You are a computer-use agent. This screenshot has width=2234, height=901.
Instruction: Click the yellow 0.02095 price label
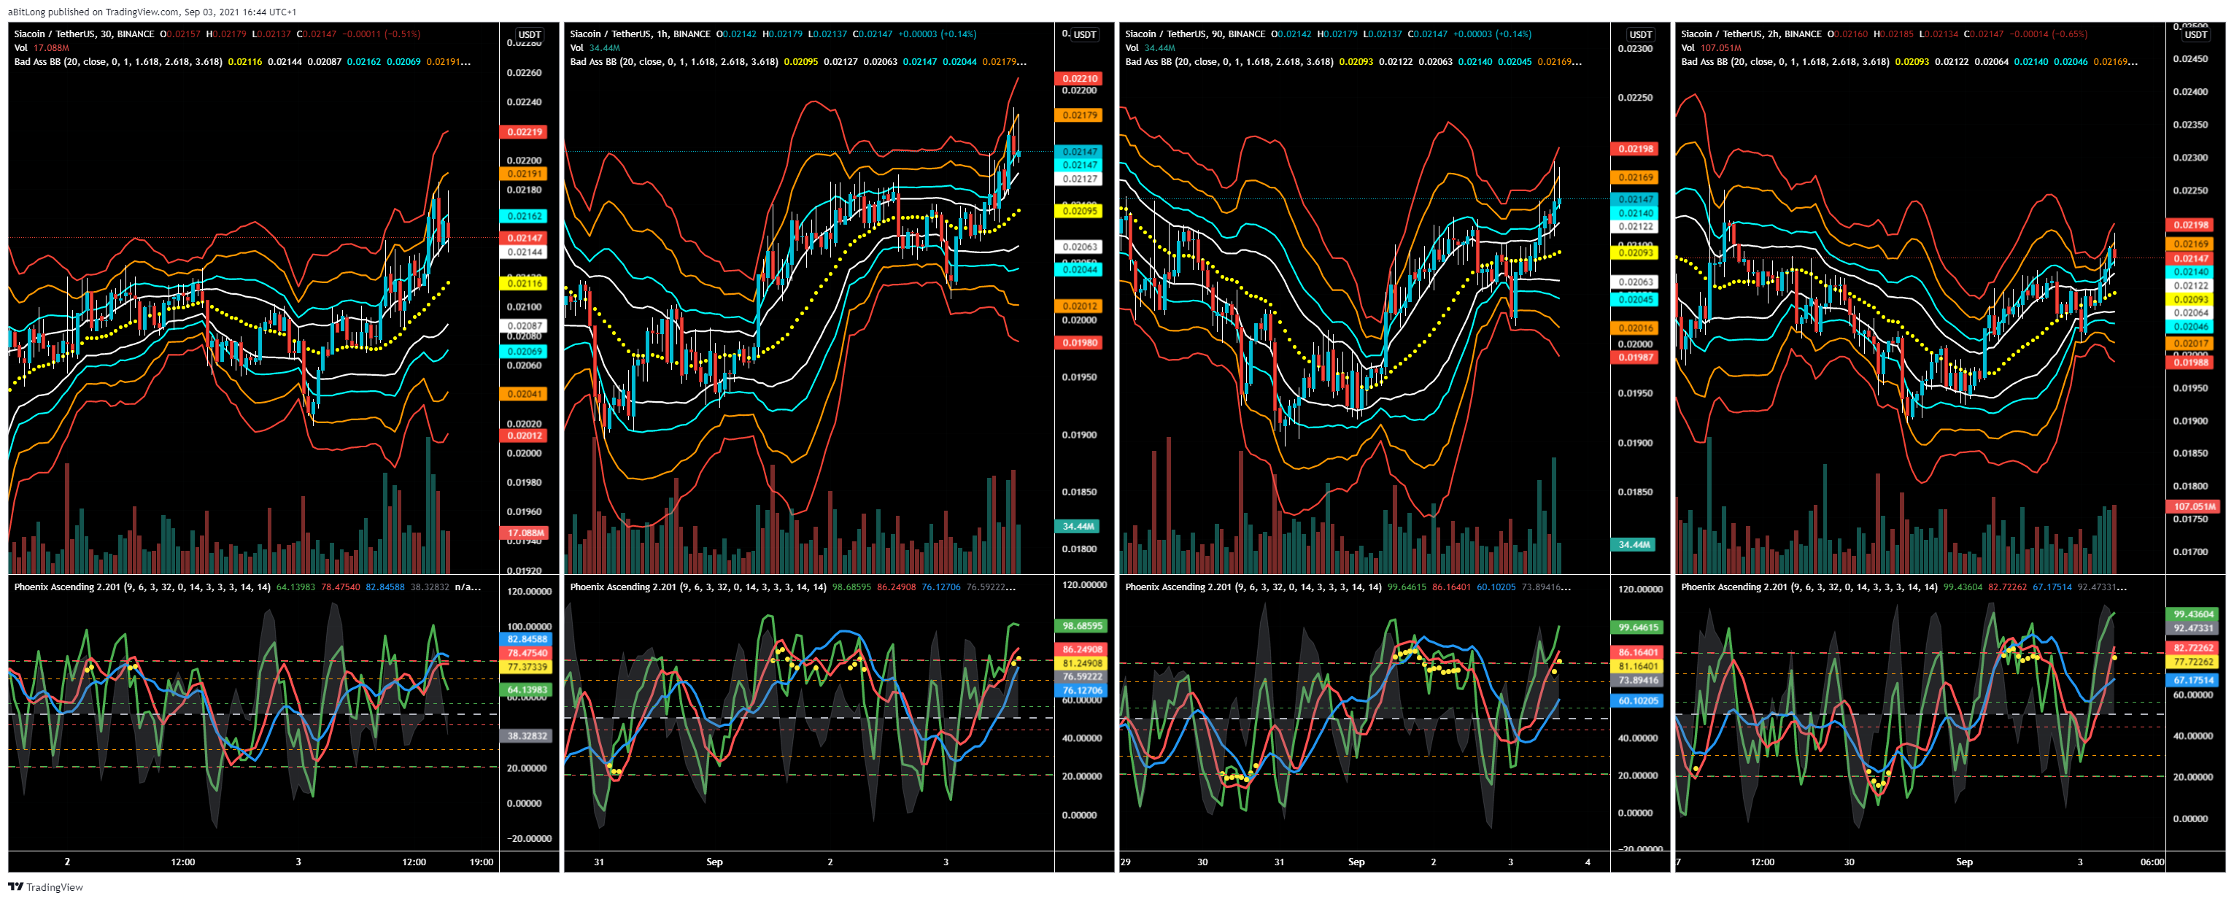click(1079, 211)
